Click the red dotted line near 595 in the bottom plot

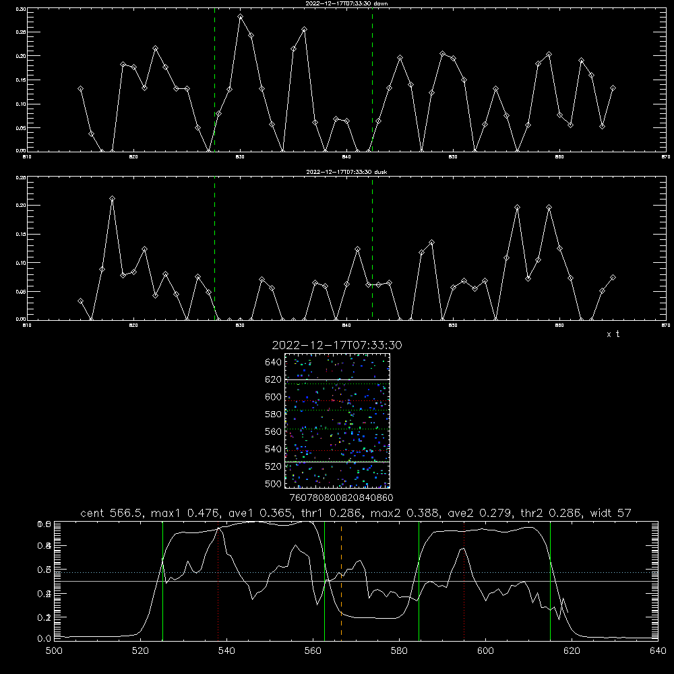click(x=464, y=580)
